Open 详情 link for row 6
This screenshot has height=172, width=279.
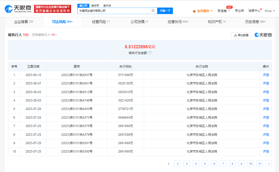(x=266, y=117)
